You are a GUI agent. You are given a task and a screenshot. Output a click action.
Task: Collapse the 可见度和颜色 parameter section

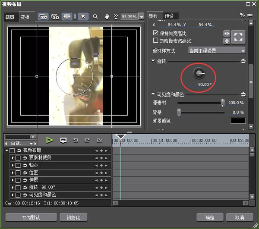pos(153,94)
